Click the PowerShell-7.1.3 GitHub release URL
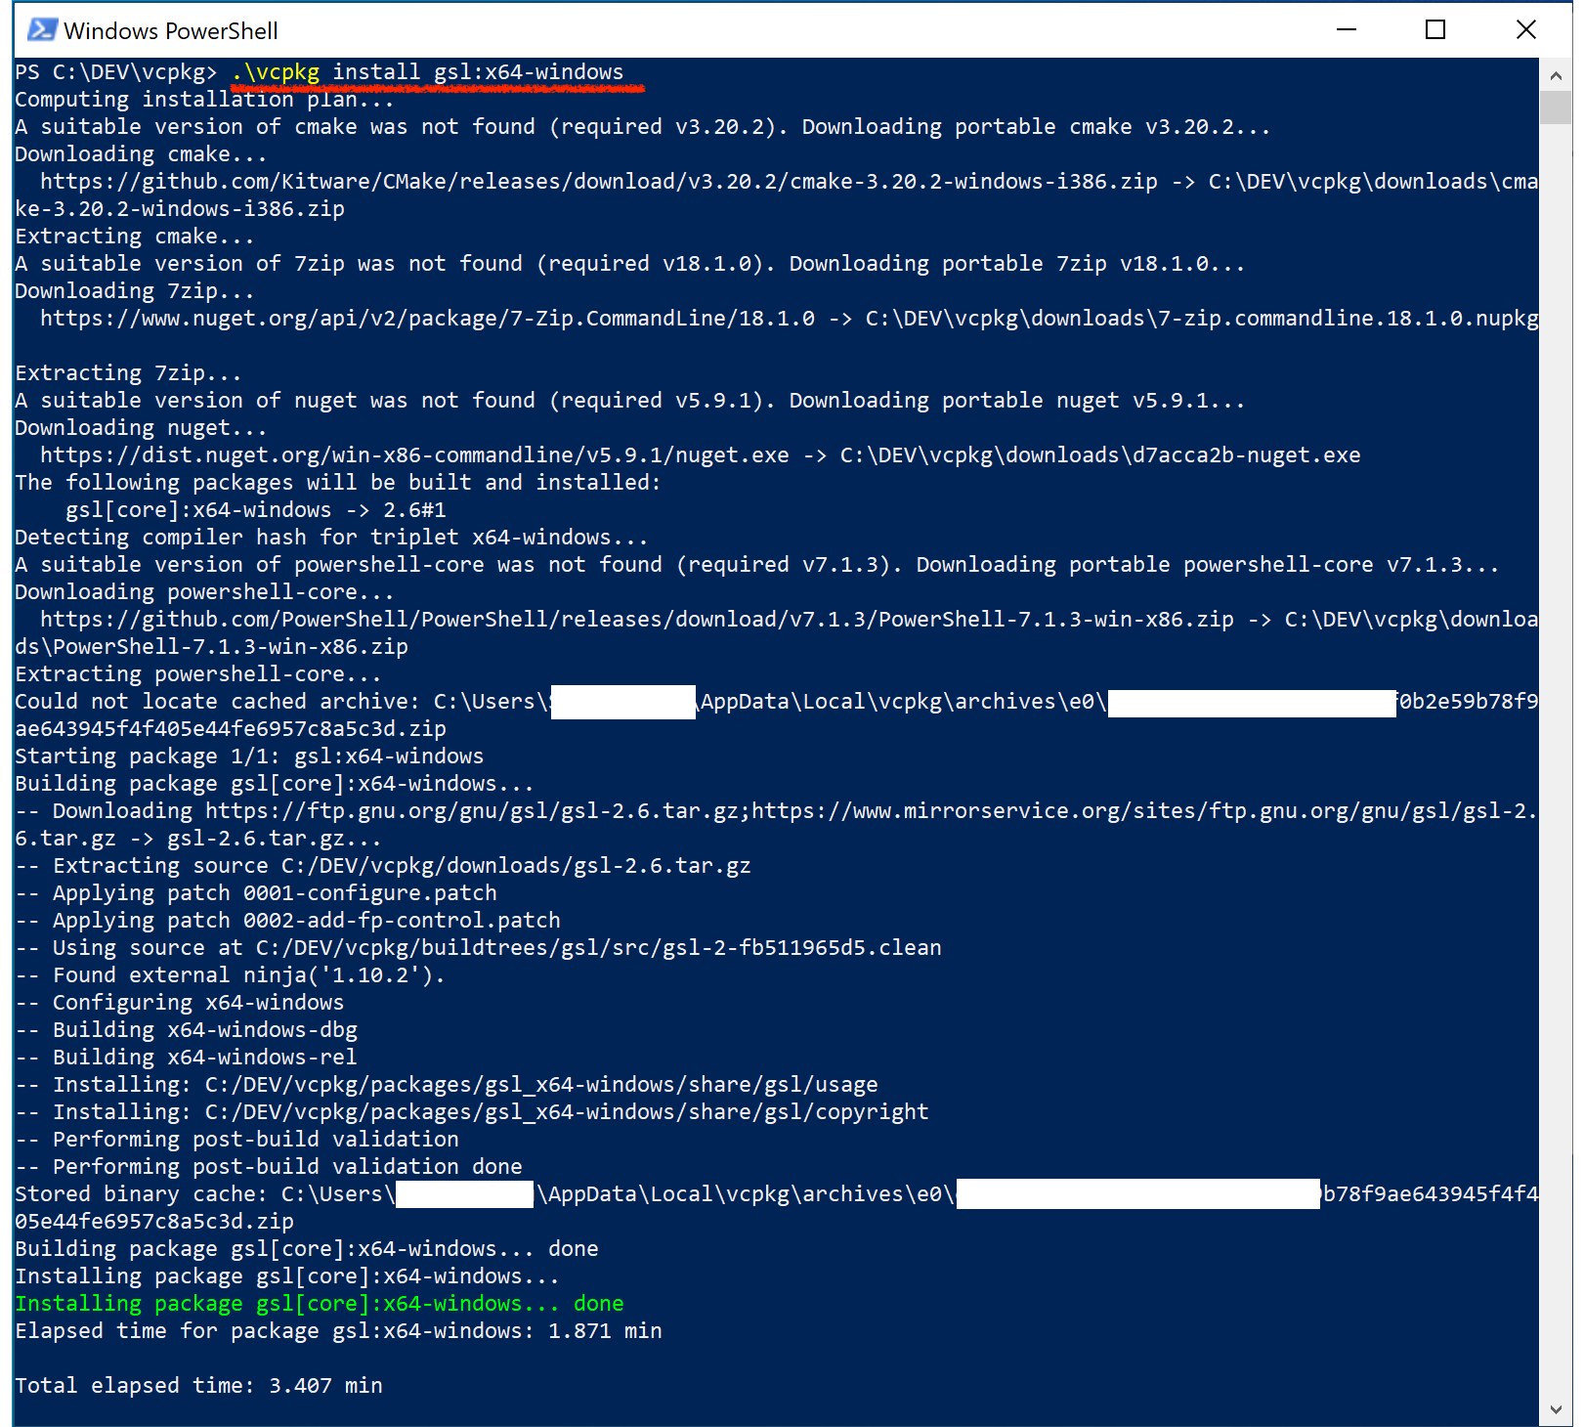The image size is (1584, 1427). (636, 620)
